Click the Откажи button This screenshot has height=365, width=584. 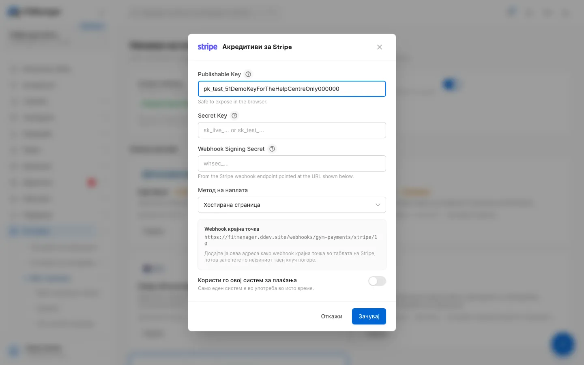[332, 316]
